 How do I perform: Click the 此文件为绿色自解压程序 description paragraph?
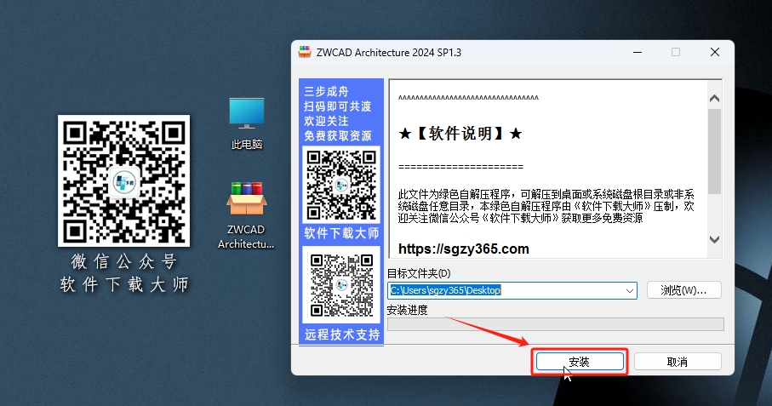point(546,206)
